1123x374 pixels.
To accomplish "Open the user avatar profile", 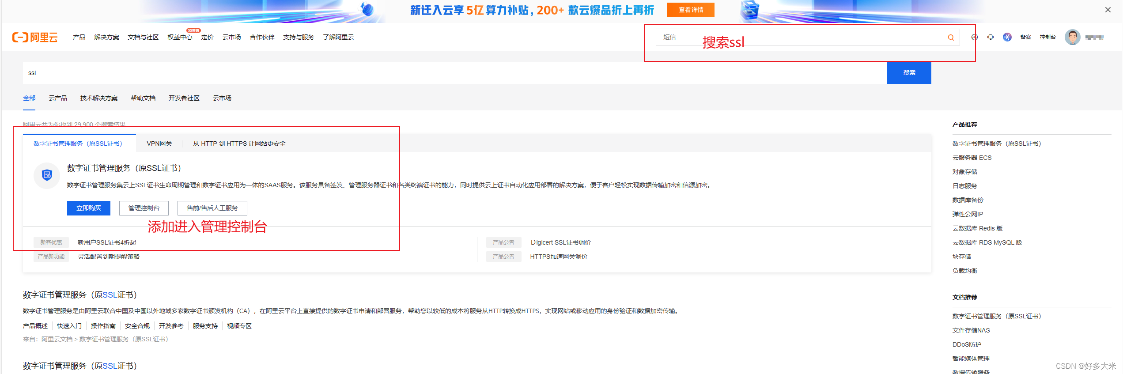I will point(1072,37).
